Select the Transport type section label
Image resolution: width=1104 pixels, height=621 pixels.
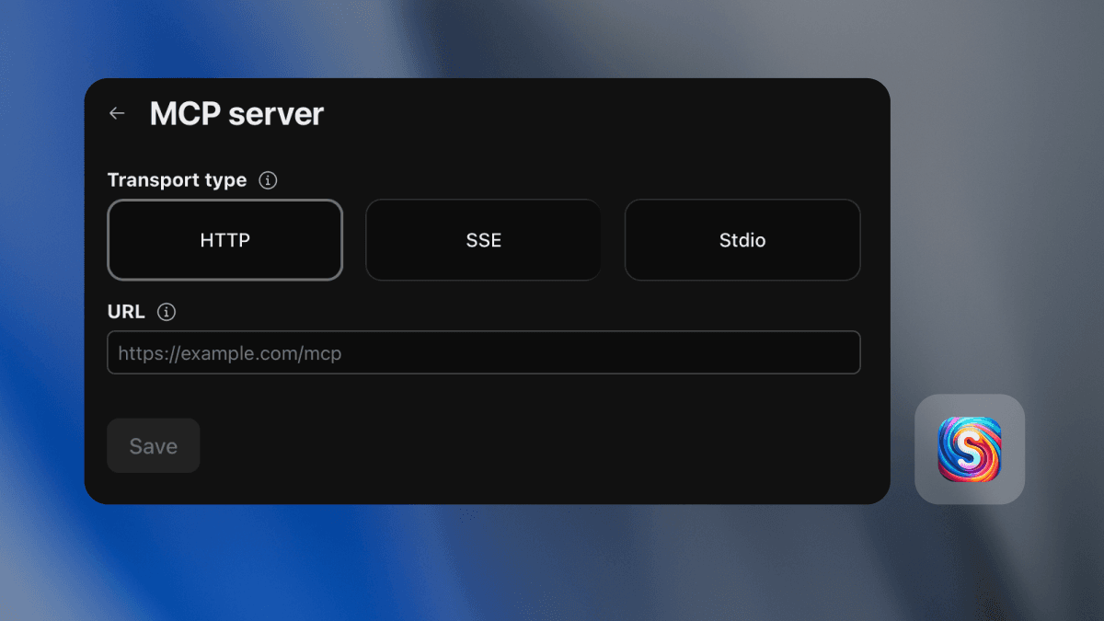(x=177, y=180)
